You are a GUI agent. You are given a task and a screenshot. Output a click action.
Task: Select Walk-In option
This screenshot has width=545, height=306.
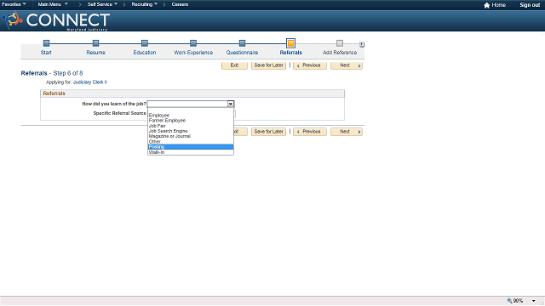[x=191, y=152]
